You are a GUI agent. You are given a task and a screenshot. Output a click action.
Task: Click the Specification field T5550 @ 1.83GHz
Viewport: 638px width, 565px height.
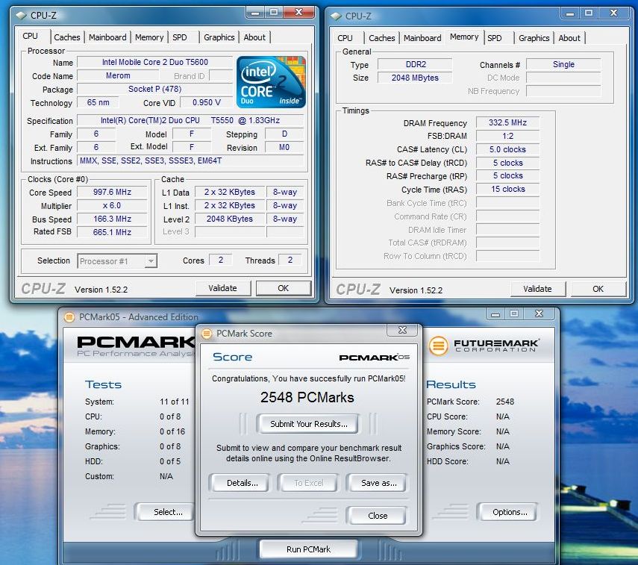(190, 120)
